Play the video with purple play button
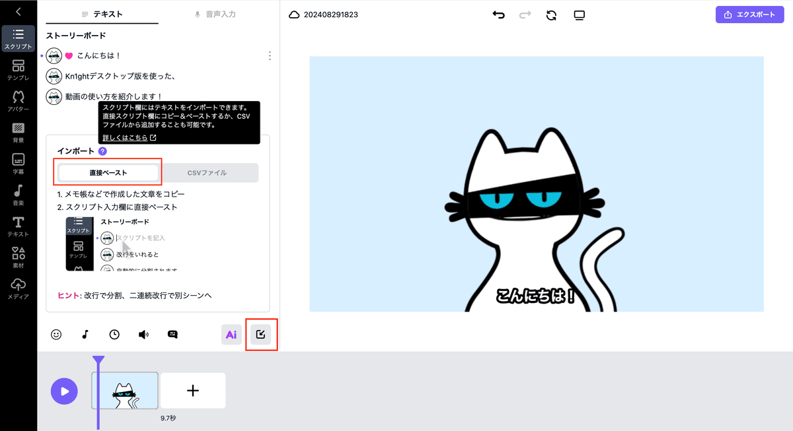793x431 pixels. [65, 391]
